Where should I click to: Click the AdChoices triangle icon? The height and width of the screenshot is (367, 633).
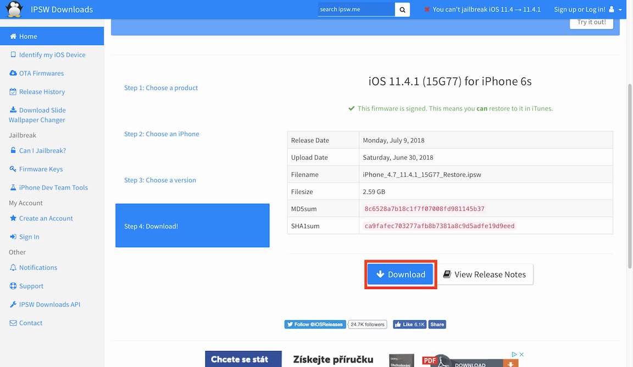pyautogui.click(x=514, y=354)
